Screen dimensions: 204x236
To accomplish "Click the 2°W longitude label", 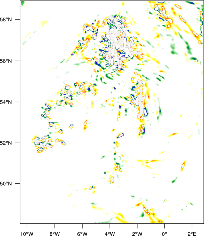I will pyautogui.click(x=137, y=234).
